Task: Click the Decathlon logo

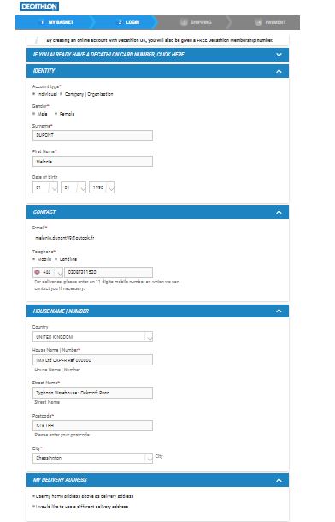Action: (x=39, y=6)
